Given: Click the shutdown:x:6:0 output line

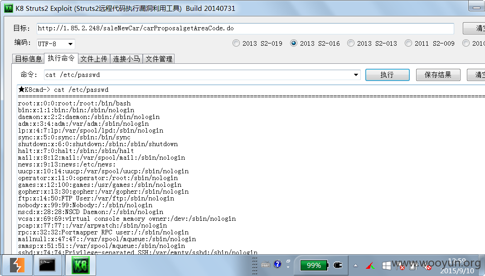Looking at the screenshot, I should point(98,144).
